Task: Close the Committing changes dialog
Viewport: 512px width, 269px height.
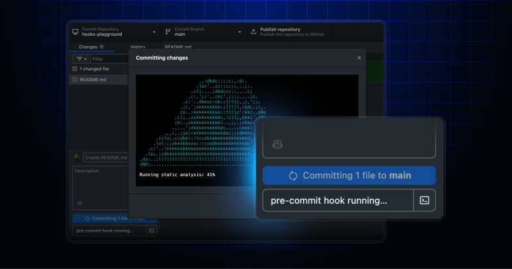Action: 359,58
